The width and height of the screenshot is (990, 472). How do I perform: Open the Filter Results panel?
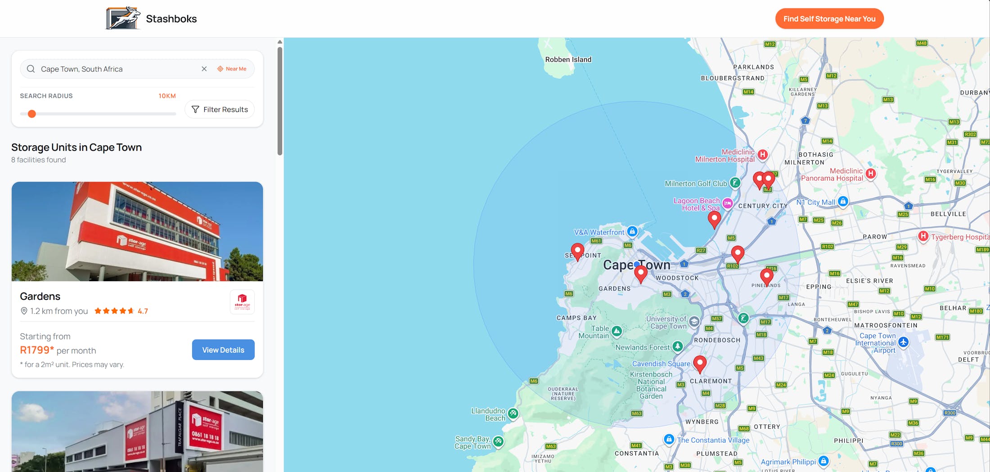pyautogui.click(x=220, y=109)
